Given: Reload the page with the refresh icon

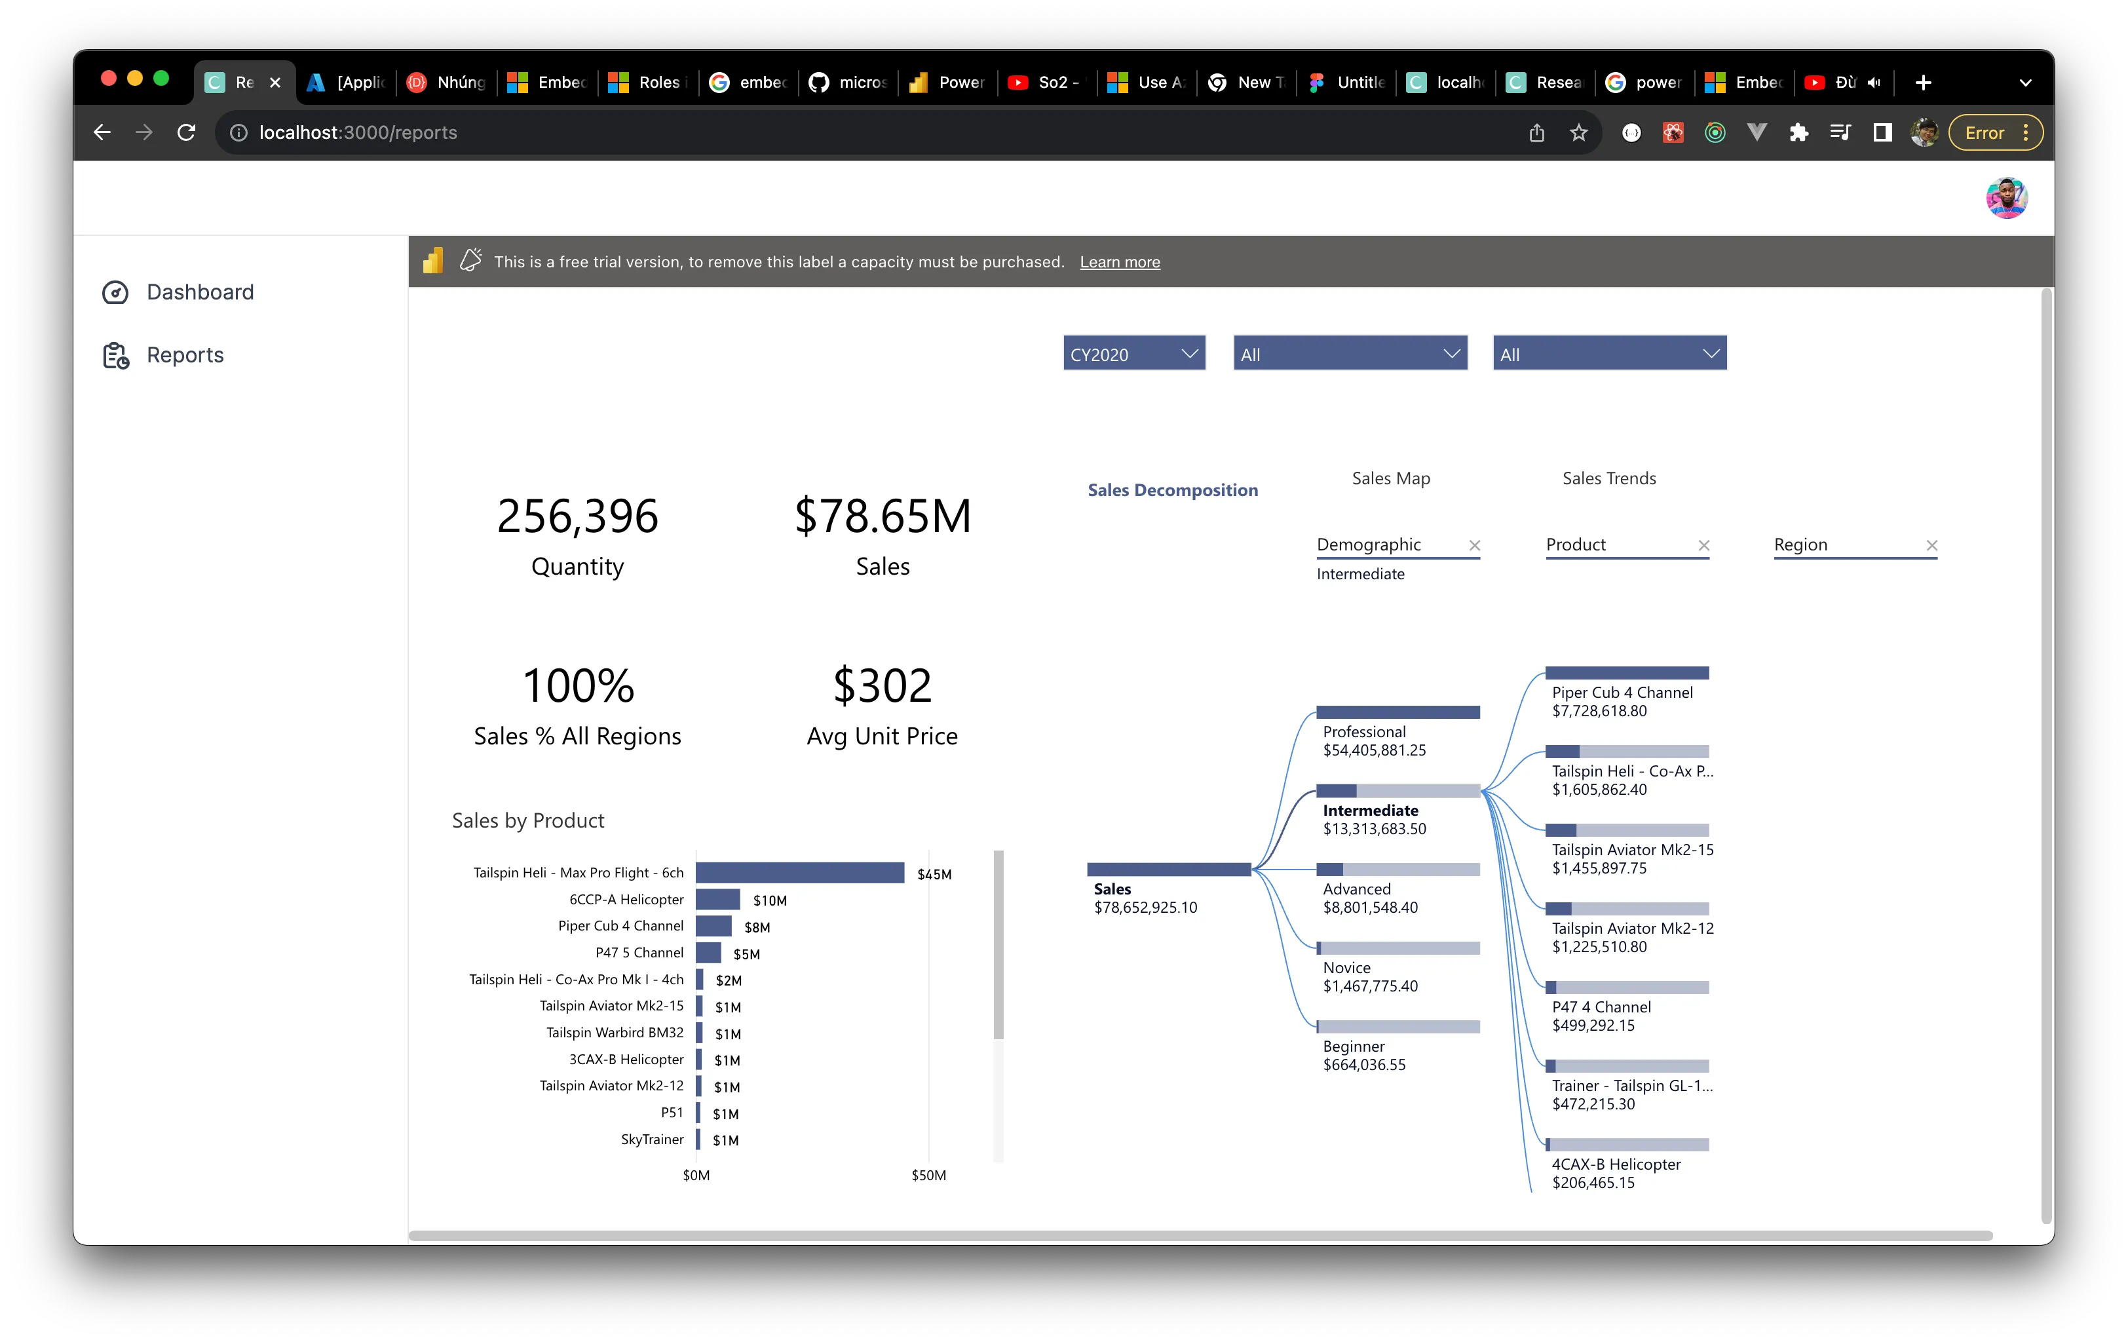Looking at the screenshot, I should pyautogui.click(x=187, y=132).
